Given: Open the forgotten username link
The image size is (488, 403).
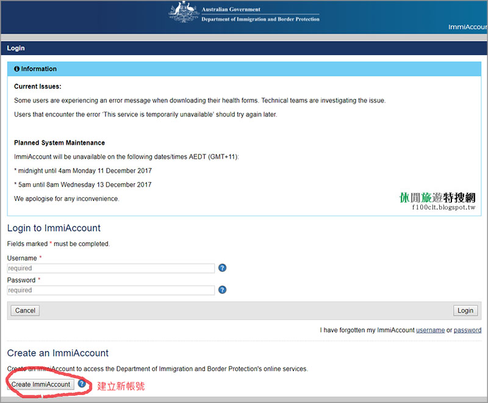Looking at the screenshot, I should 430,330.
